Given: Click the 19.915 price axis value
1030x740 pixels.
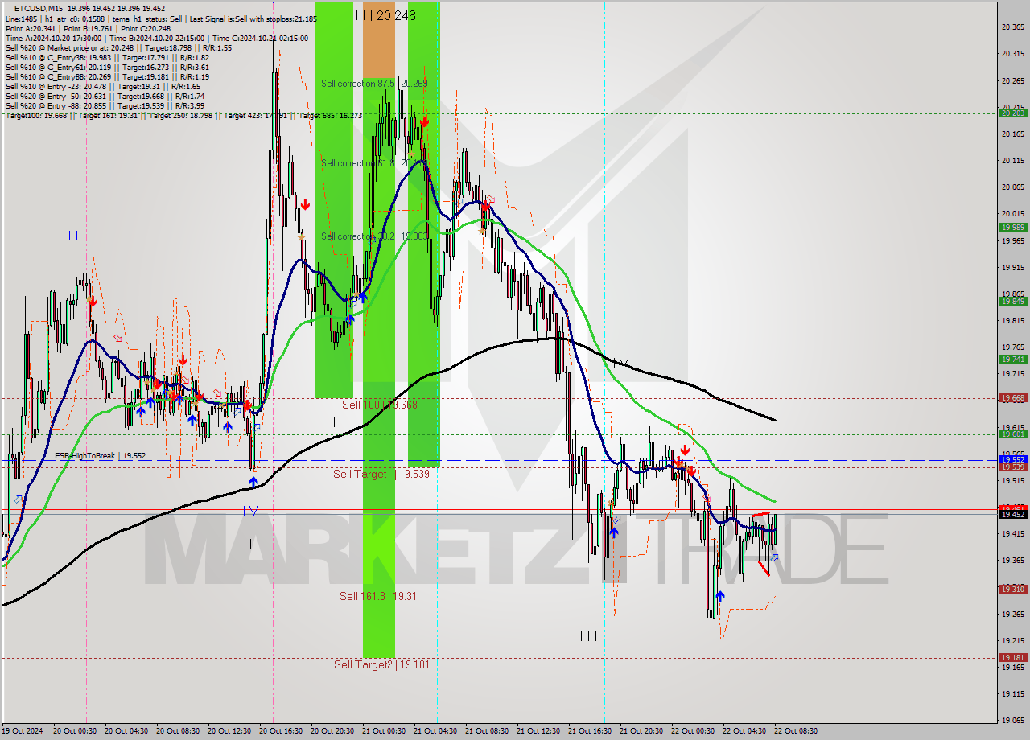Looking at the screenshot, I should point(1012,266).
